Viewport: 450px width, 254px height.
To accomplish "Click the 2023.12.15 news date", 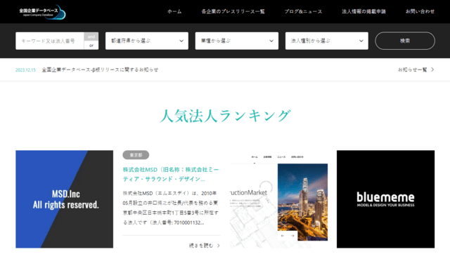I will 25,70.
